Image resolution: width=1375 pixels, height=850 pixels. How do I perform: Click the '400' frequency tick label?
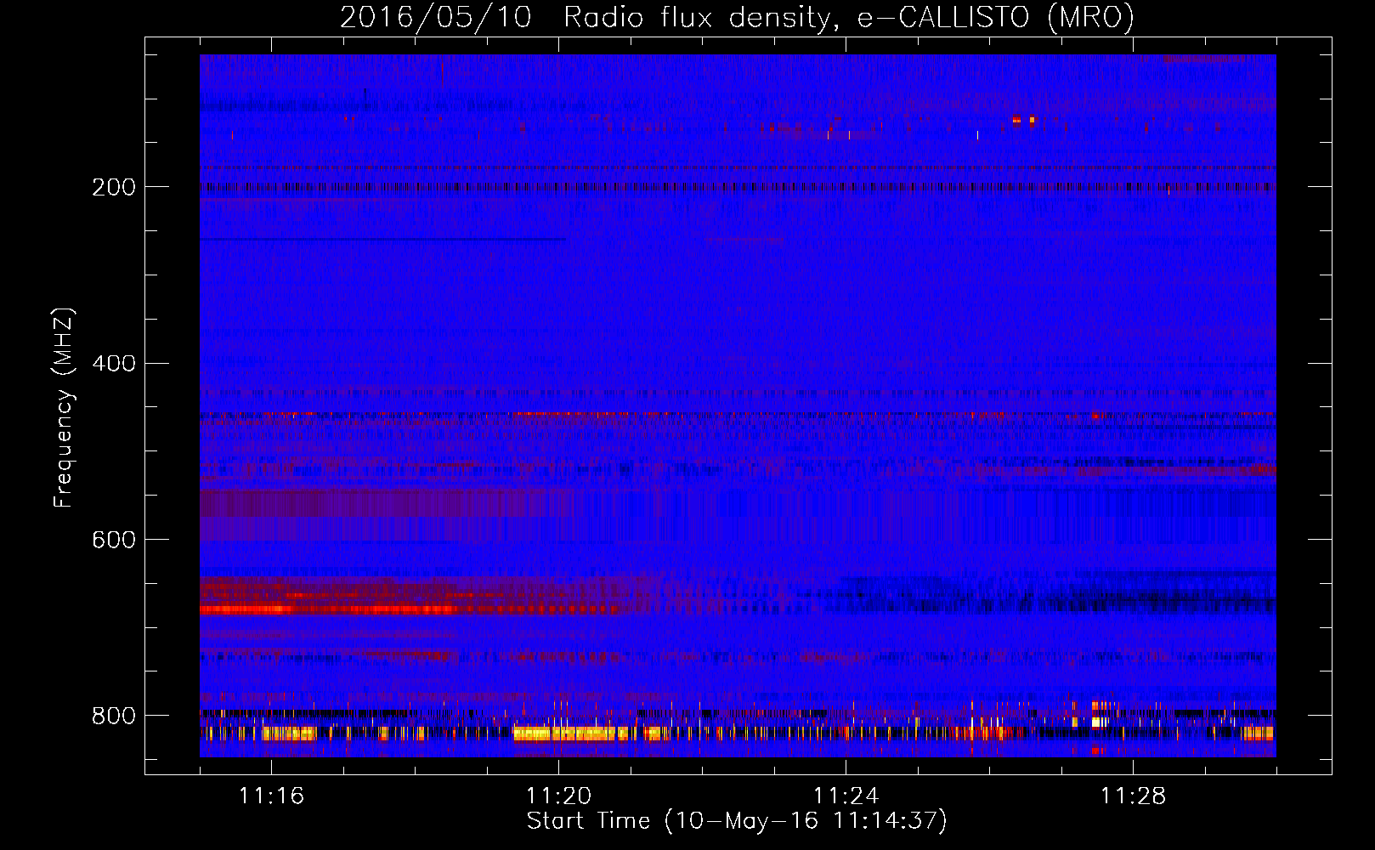pos(114,364)
